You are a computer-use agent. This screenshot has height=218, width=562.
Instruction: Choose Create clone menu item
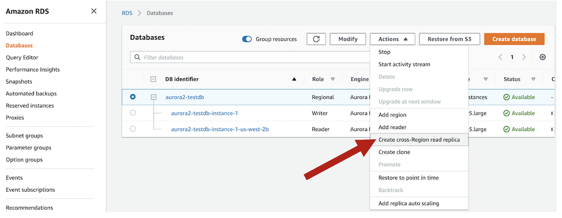(419, 152)
